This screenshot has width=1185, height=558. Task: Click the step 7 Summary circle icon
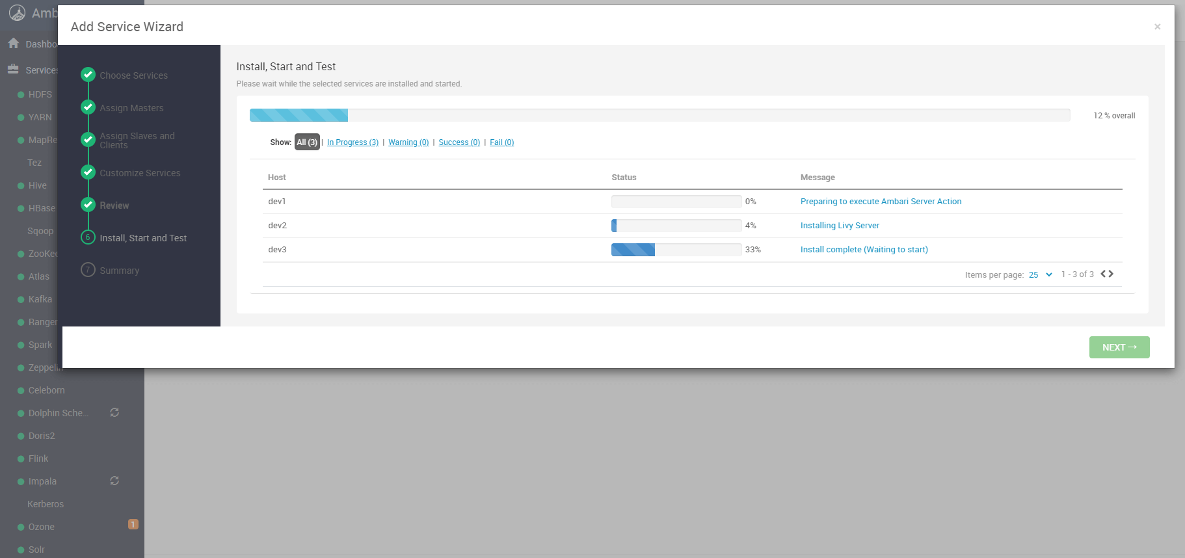(x=88, y=270)
